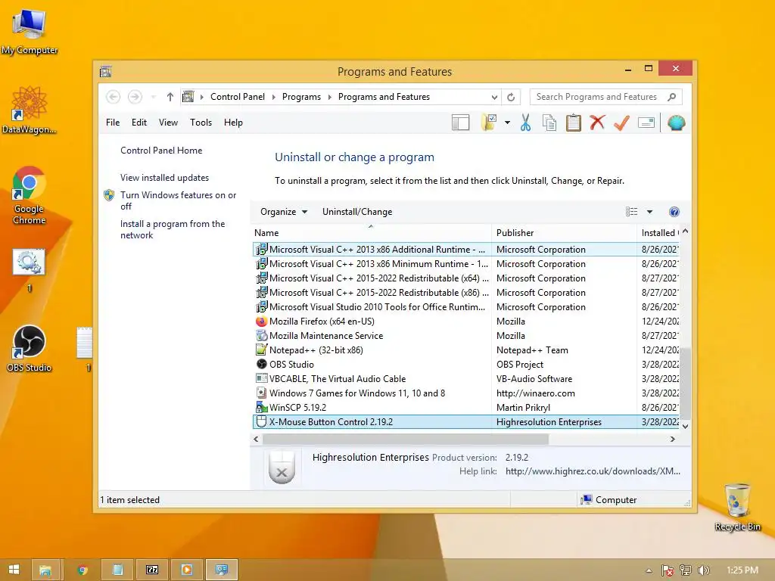Open Control Panel Home link
This screenshot has width=775, height=581.
tap(161, 151)
